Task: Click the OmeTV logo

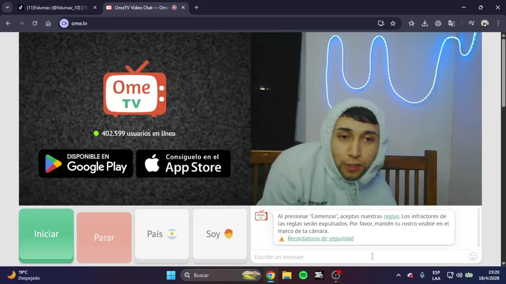Action: pos(135,89)
